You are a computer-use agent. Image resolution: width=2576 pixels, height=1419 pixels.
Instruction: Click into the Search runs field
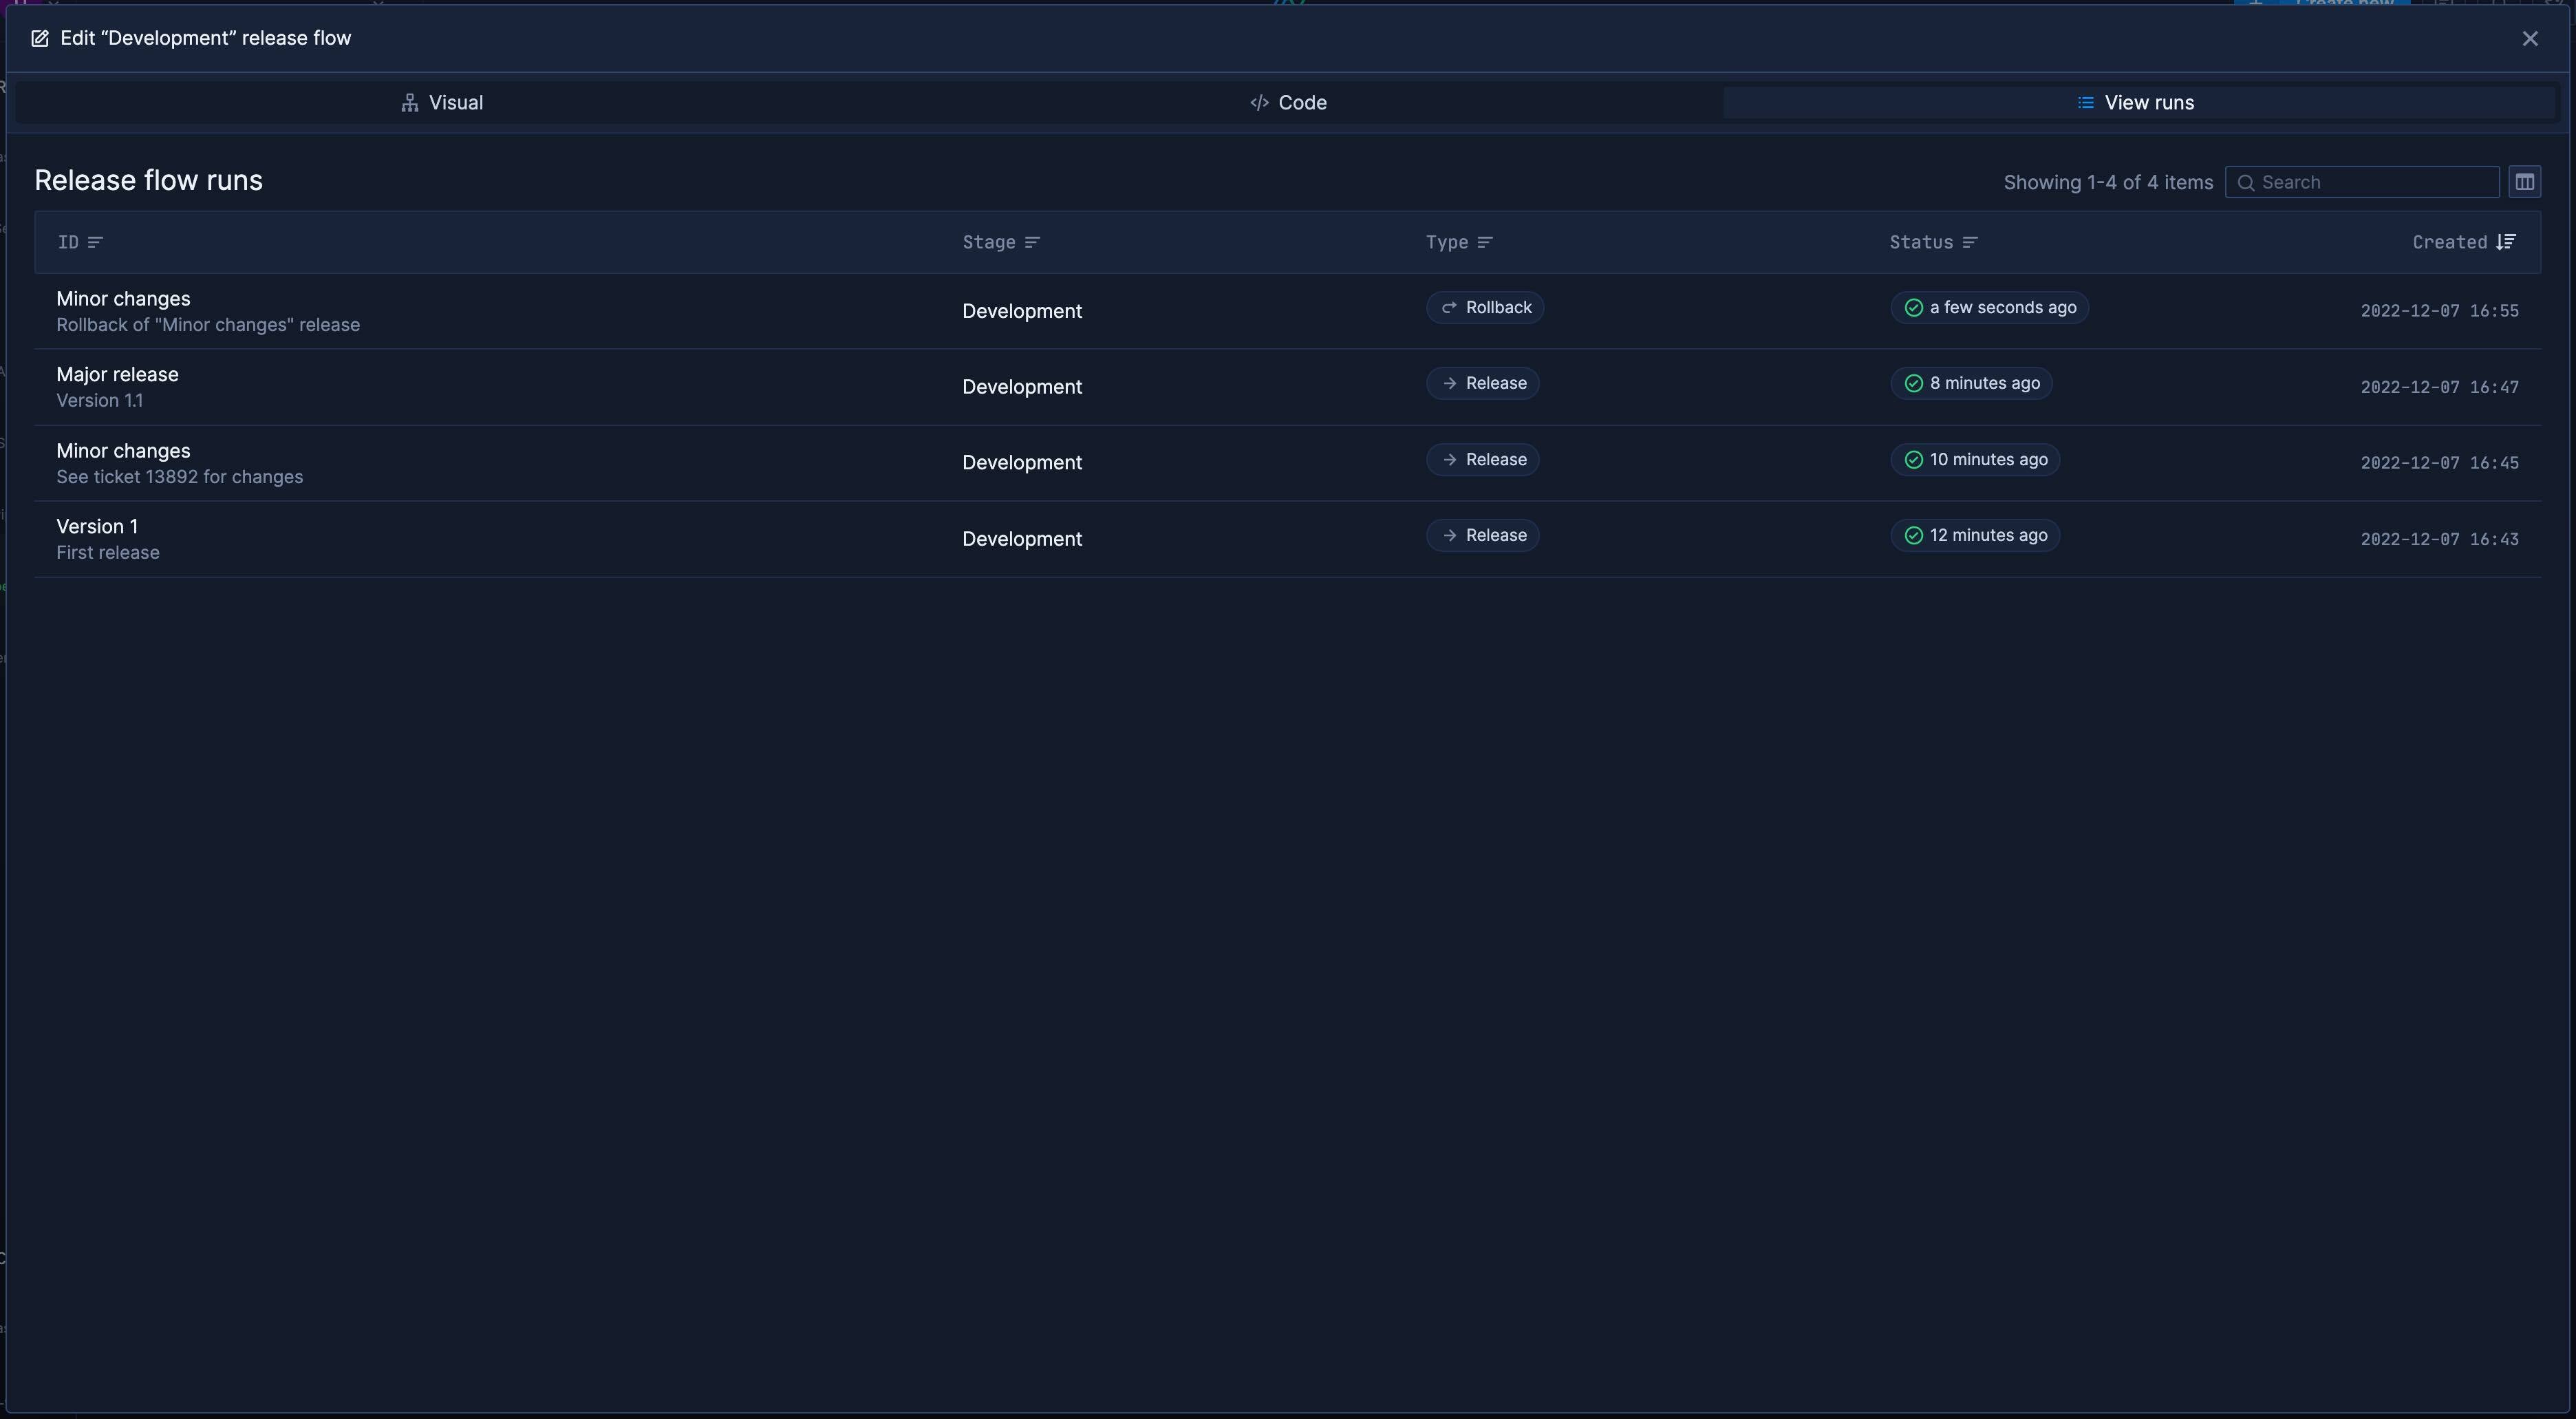click(2370, 182)
